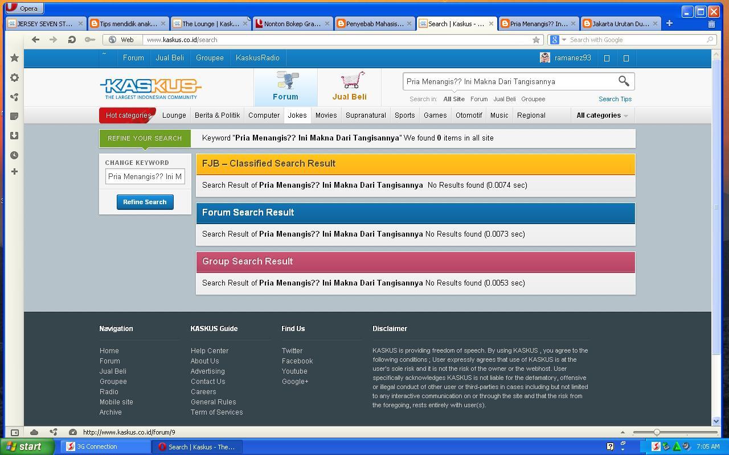Click the password wand key icon
729x455 pixels.
pyautogui.click(x=89, y=39)
